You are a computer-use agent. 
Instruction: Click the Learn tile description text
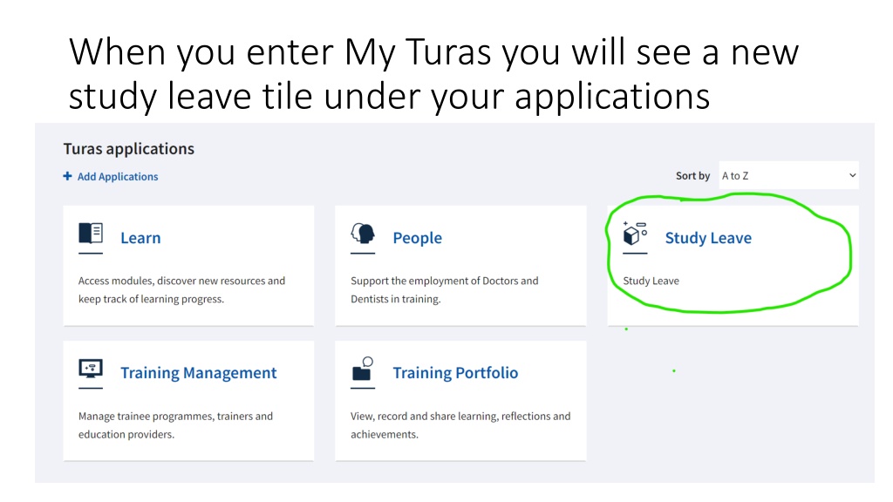click(x=181, y=289)
